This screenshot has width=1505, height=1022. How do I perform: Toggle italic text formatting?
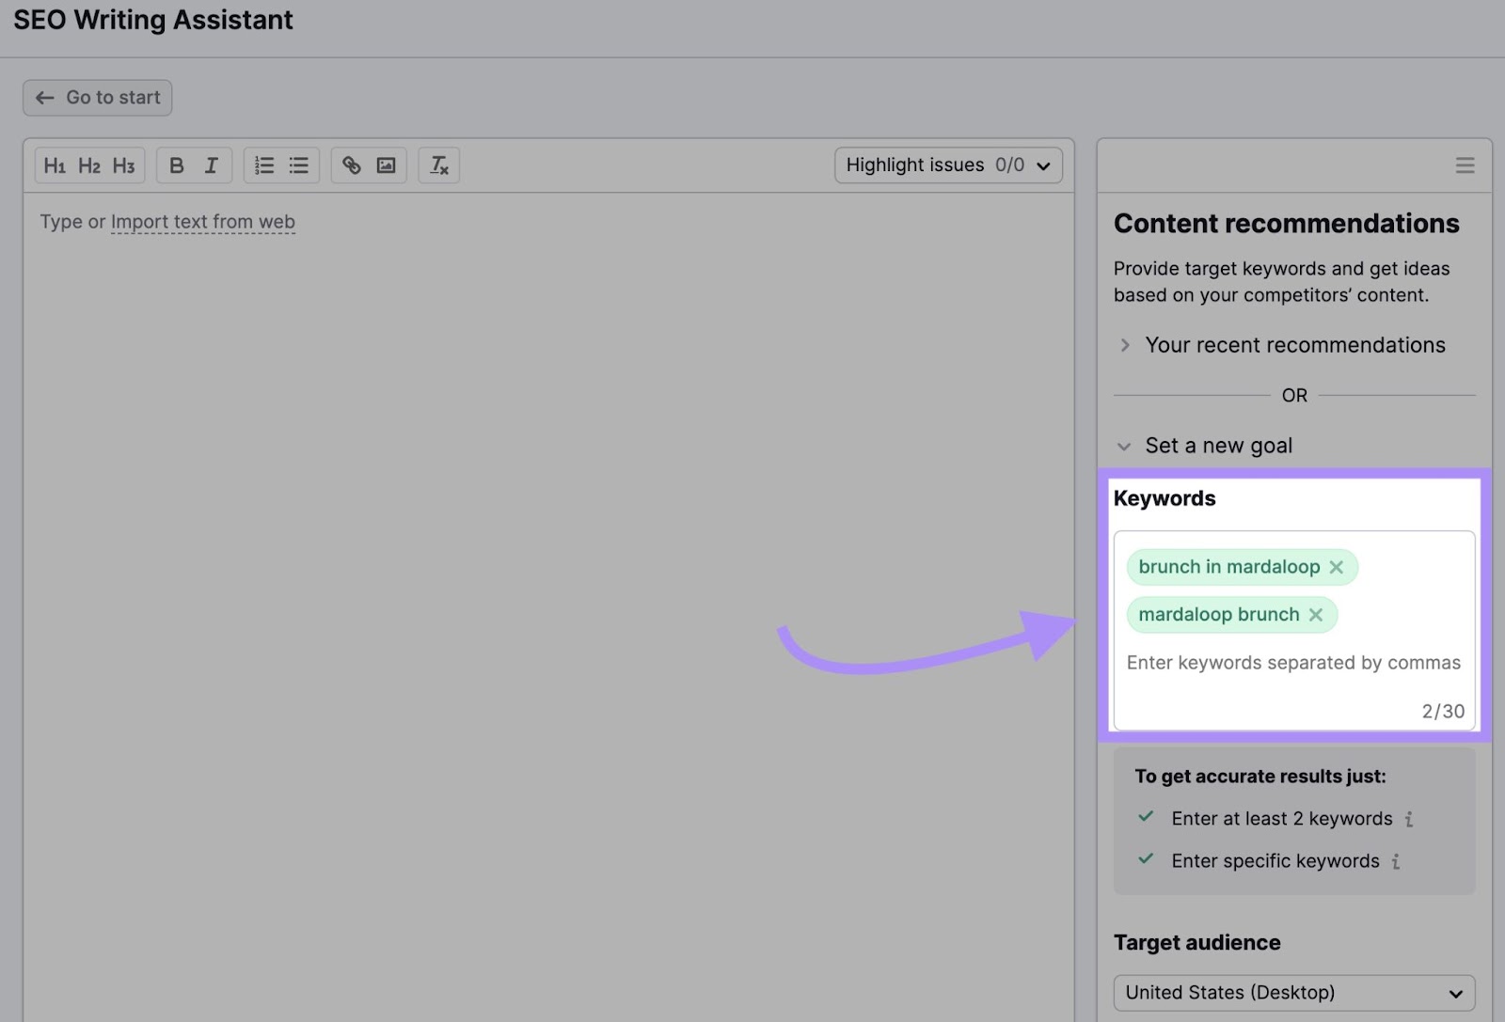[212, 165]
